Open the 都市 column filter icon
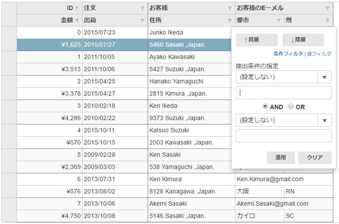The width and height of the screenshot is (339, 224). pos(279,21)
